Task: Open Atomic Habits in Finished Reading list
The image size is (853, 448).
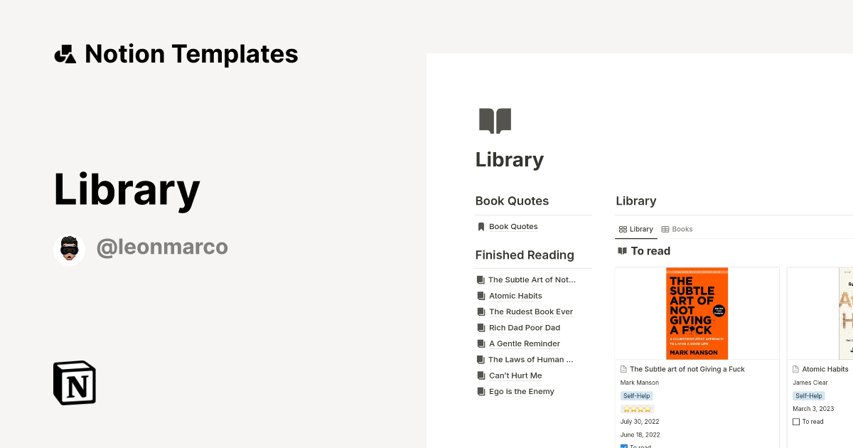Action: 515,296
